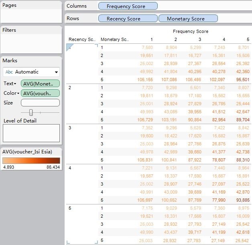This screenshot has height=245, width=252.
Task: Click the Pages shelf area
Action: coord(31,15)
